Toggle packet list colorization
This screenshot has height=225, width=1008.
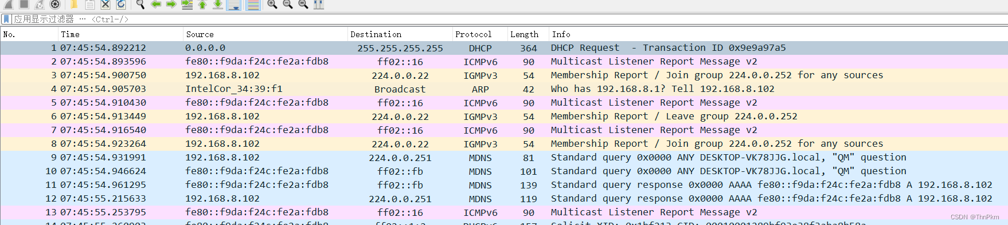pos(253,5)
